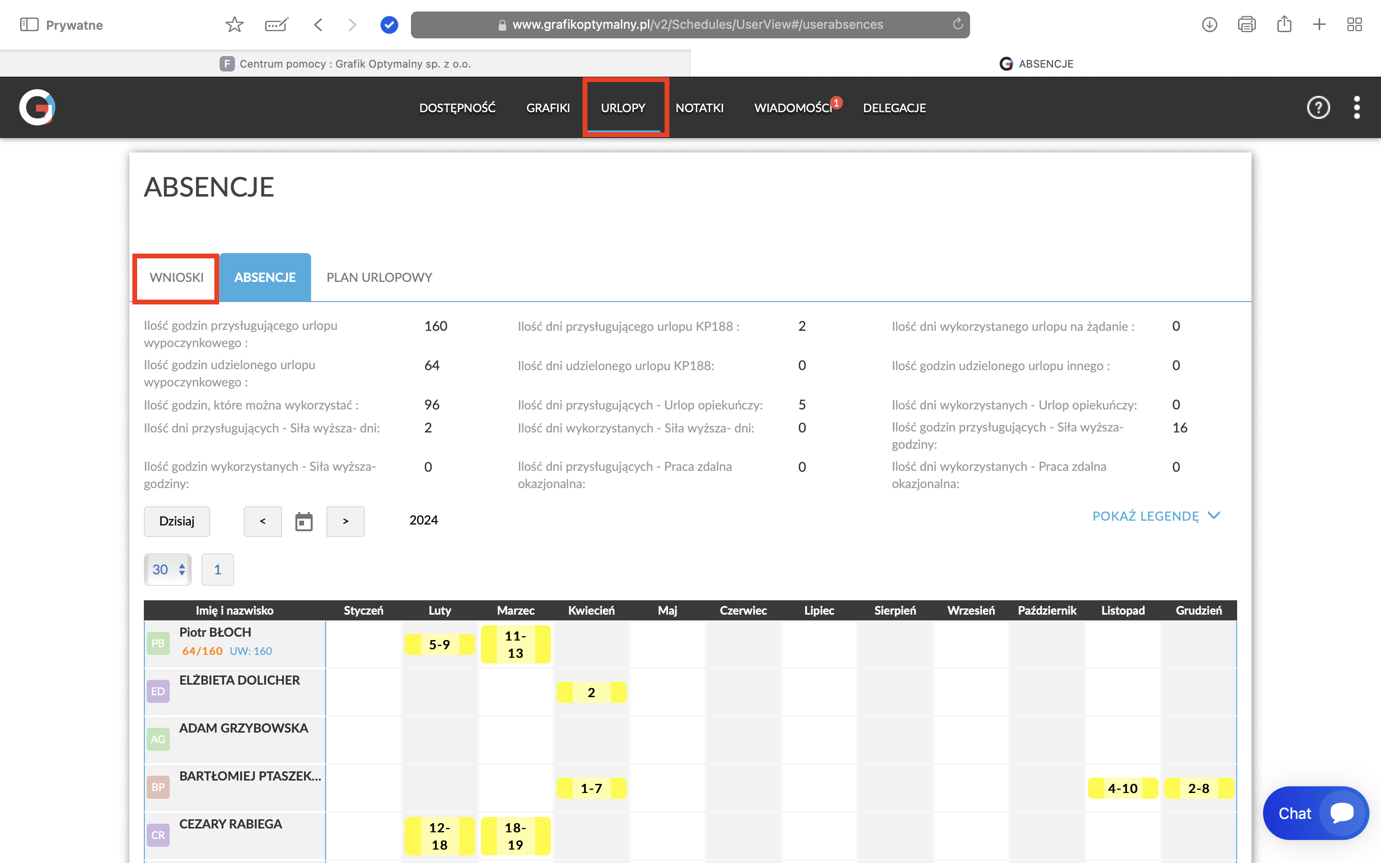This screenshot has height=863, width=1381.
Task: Click the help question mark icon
Action: click(x=1318, y=107)
